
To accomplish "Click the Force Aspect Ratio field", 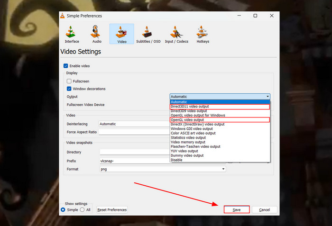I will point(134,132).
